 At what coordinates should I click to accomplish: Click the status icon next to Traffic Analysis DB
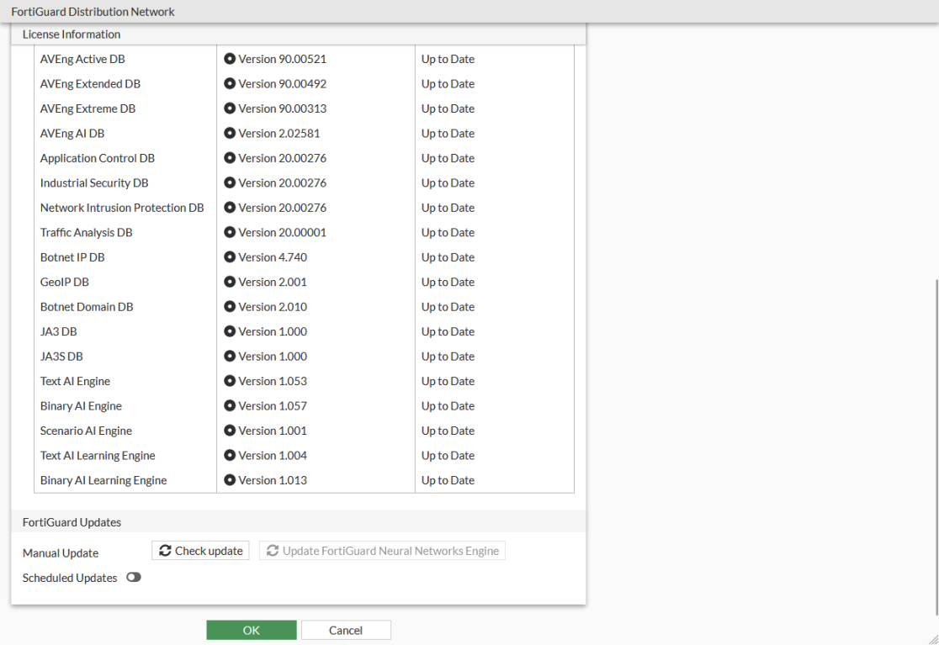tap(230, 232)
